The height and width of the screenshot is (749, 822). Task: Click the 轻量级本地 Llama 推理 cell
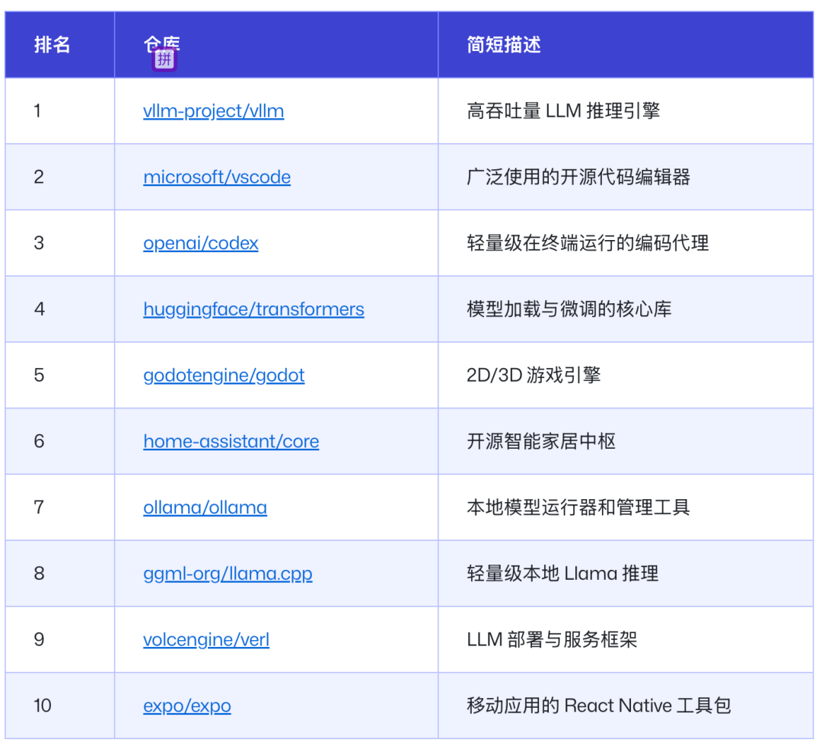coord(562,574)
